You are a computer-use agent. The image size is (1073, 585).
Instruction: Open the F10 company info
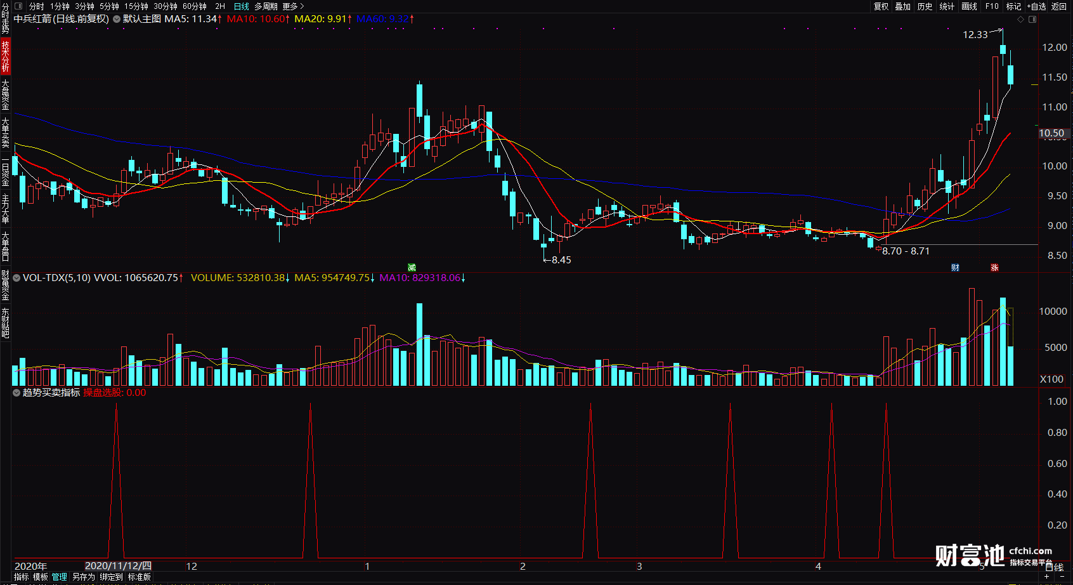(992, 6)
